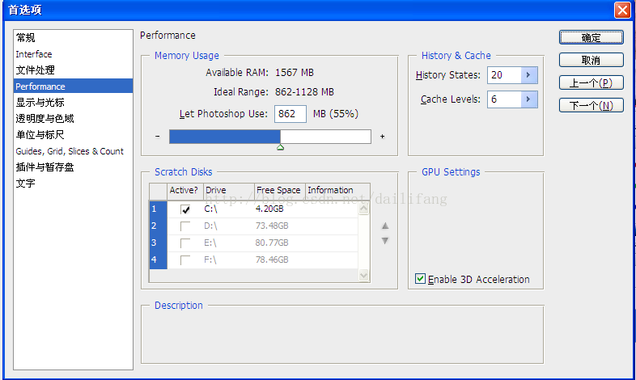Confirm with the 确定 button
The image size is (636, 380).
591,37
